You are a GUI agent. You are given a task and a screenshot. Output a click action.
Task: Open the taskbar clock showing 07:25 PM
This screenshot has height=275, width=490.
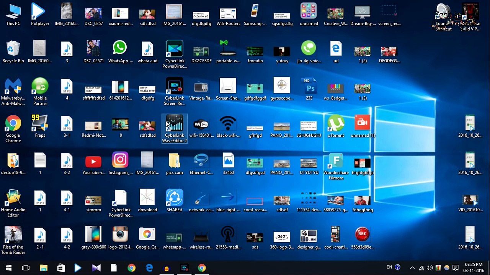(473, 267)
